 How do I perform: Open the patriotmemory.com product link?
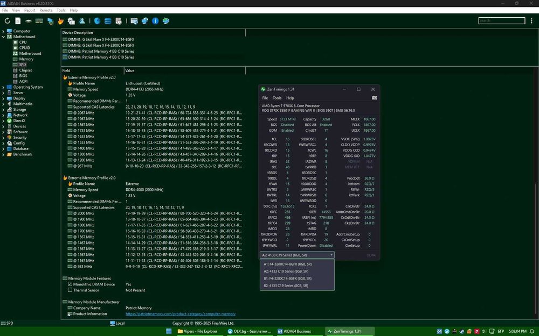click(x=181, y=314)
